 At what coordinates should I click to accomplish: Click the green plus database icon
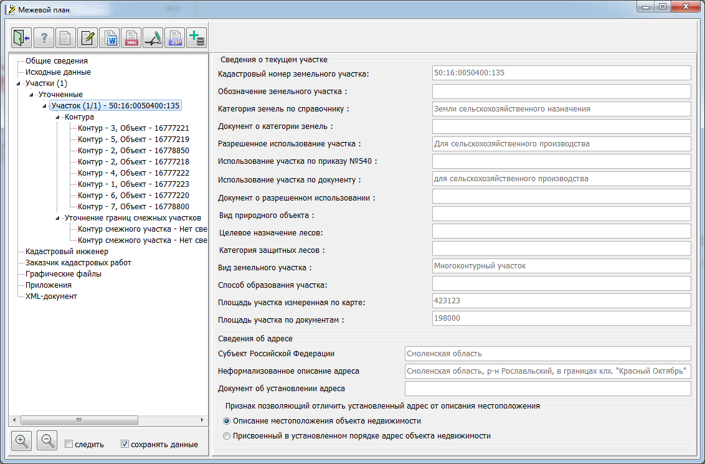(x=197, y=38)
